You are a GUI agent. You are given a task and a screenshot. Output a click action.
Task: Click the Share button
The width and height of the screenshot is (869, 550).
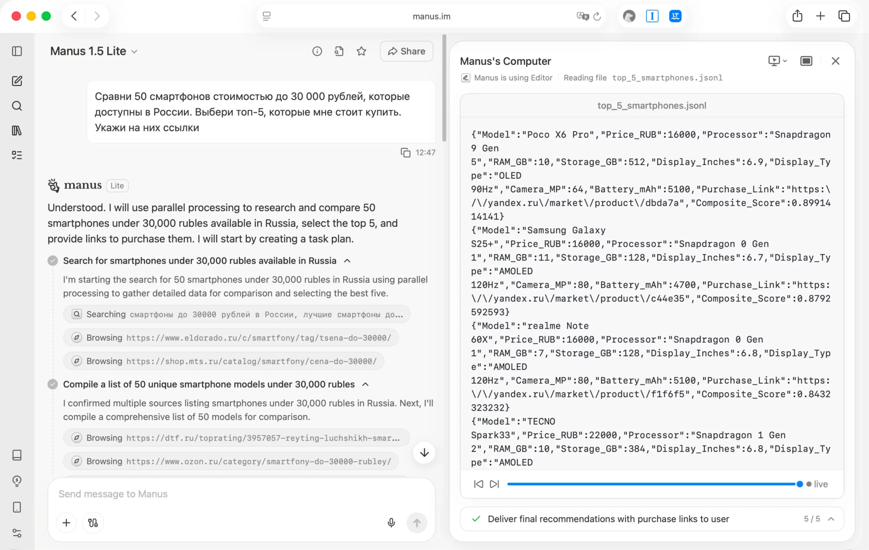tap(406, 51)
